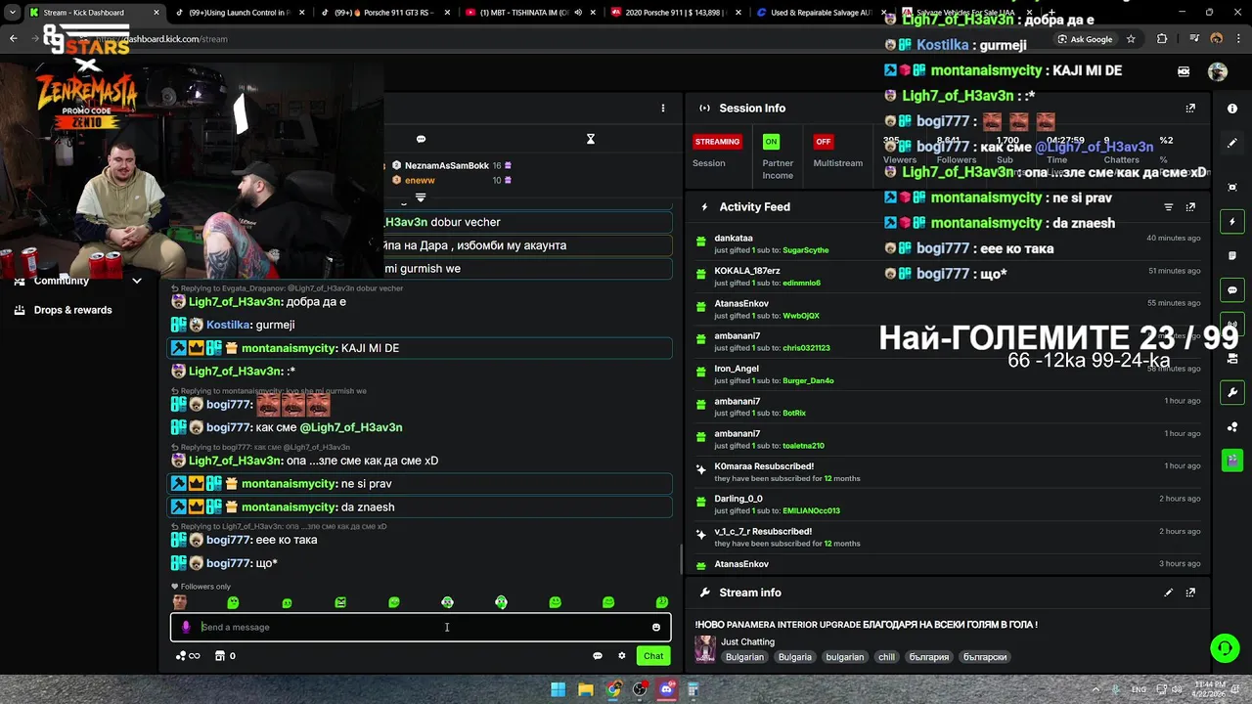Switch to MBT - TISHINATA tab
The image size is (1252, 704).
529,13
